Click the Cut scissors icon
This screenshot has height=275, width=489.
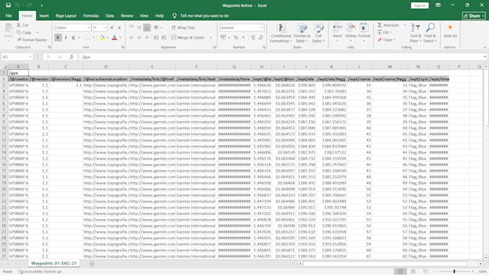19,25
